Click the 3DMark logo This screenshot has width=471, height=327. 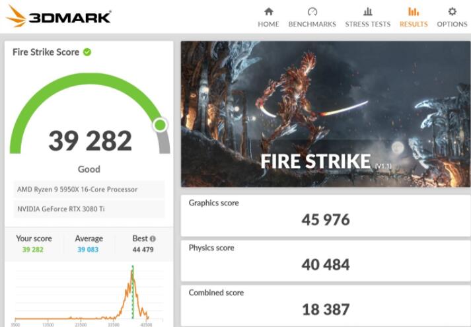pos(59,17)
